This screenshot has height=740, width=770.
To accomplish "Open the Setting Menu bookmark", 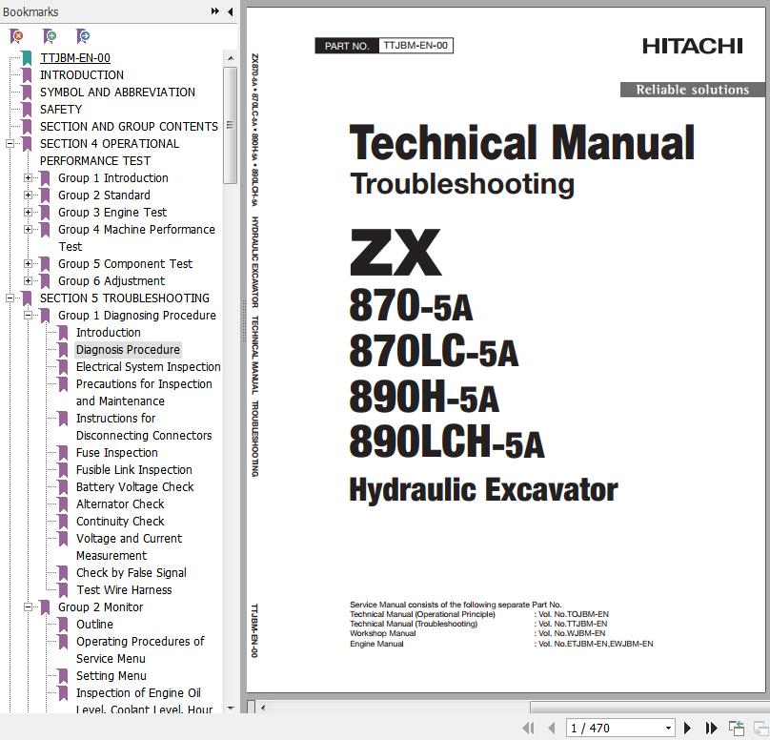I will (111, 676).
